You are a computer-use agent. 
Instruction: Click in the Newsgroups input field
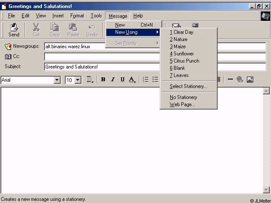pos(155,47)
